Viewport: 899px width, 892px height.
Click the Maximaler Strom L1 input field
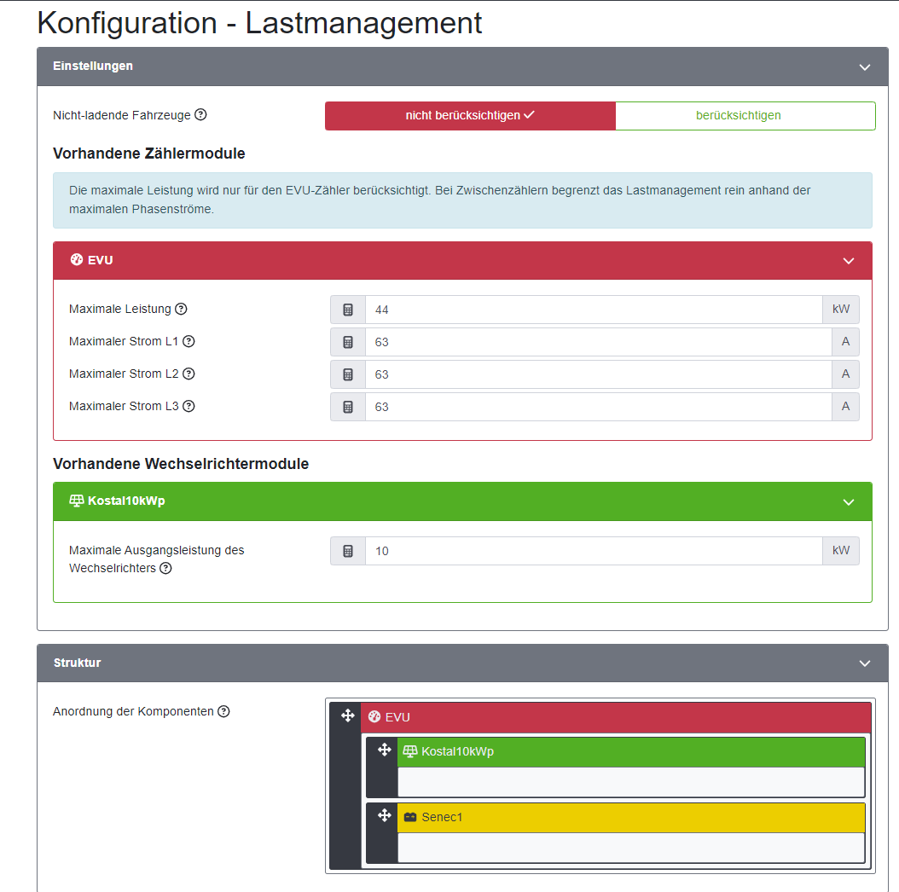tap(599, 342)
